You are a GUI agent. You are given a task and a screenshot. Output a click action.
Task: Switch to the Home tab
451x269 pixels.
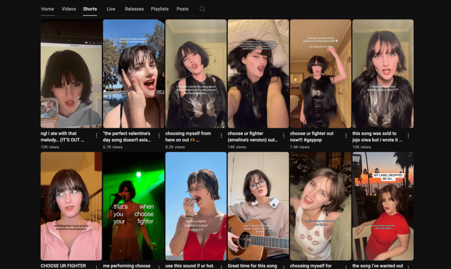coord(48,9)
